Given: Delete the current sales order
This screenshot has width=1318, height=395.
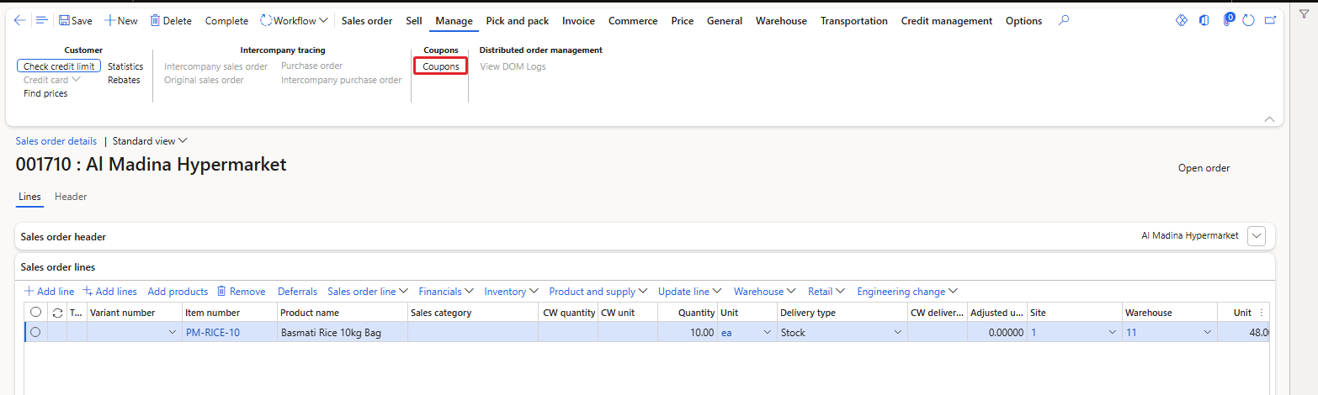Looking at the screenshot, I should pyautogui.click(x=171, y=21).
